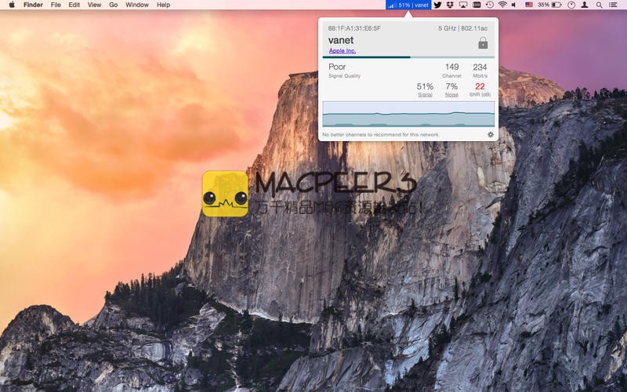The height and width of the screenshot is (392, 627).
Task: Open the US flag input source menu
Action: pyautogui.click(x=528, y=5)
